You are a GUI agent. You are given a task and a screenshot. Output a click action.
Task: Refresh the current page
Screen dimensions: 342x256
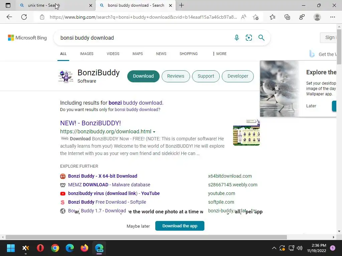[24, 17]
